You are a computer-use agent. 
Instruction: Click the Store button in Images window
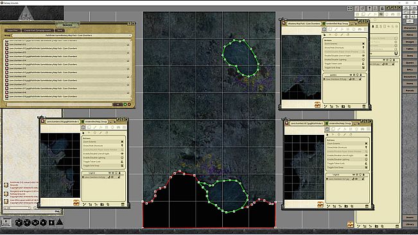(59, 30)
